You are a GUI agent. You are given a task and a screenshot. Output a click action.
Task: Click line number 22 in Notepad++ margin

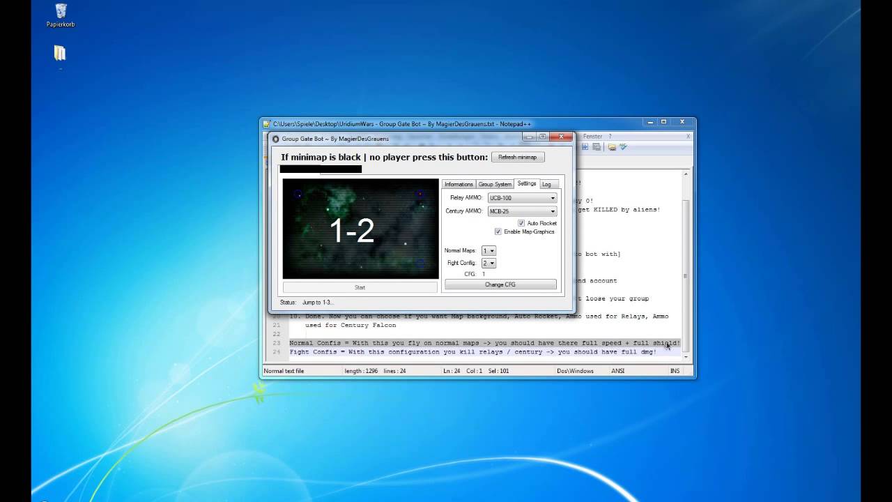pos(276,334)
